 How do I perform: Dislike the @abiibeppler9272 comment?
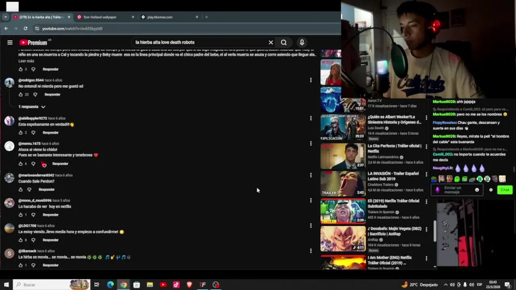(x=34, y=133)
